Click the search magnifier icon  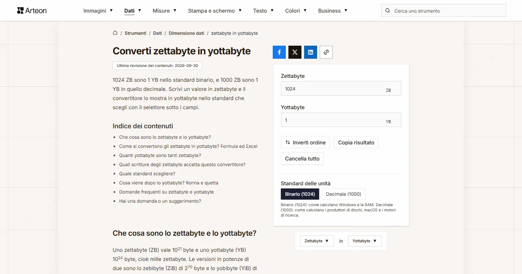pyautogui.click(x=388, y=11)
